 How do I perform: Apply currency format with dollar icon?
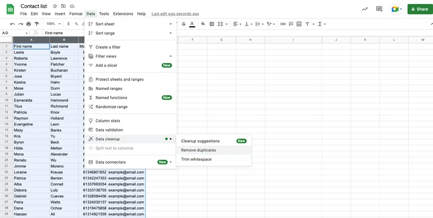coord(68,24)
